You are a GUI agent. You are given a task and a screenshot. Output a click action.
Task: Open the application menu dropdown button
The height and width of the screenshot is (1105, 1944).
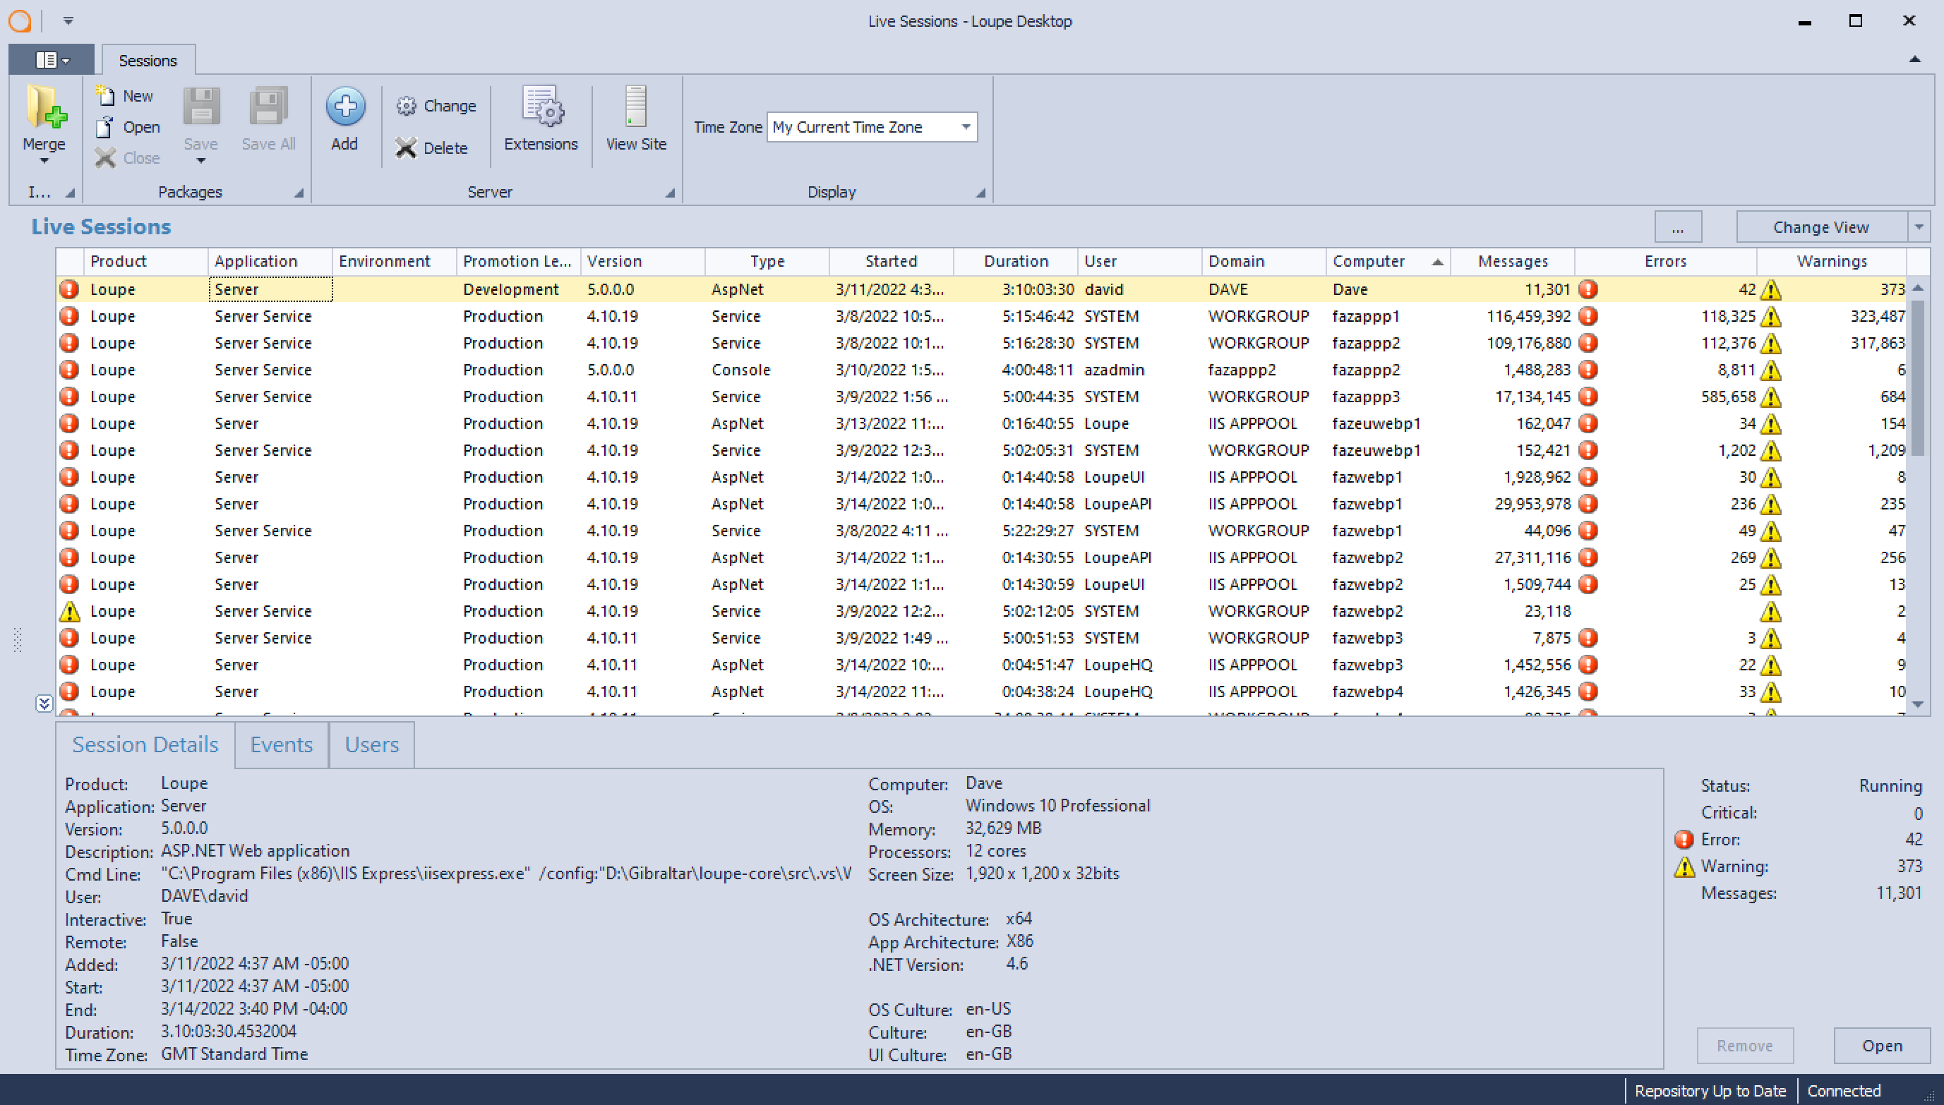coord(52,60)
